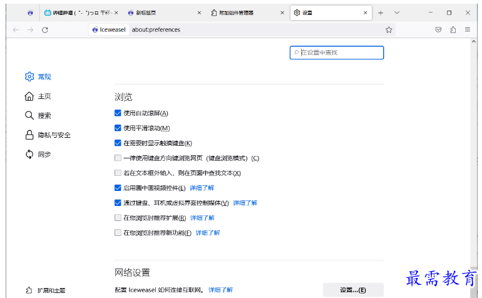The image size is (482, 298).
Task: Open the extensions puzzle icon in toolbar
Action: [453, 29]
